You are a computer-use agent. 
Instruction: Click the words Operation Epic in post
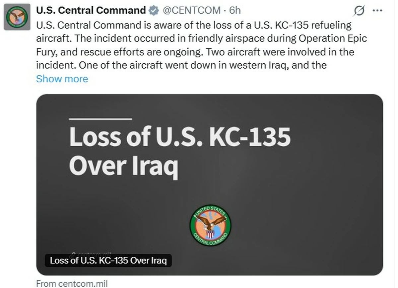(333, 38)
